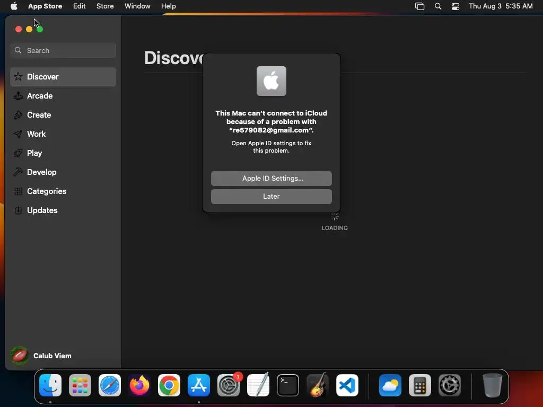Click the search magnifier icon in sidebar
543x407 pixels.
pos(18,50)
